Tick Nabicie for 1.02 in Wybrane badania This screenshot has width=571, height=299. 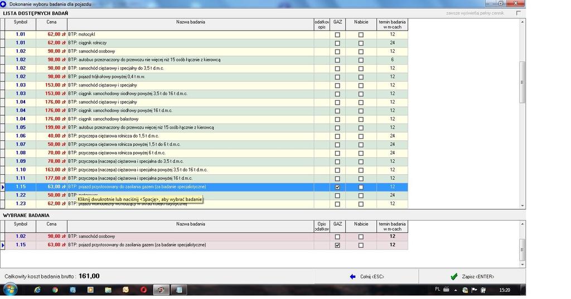361,237
